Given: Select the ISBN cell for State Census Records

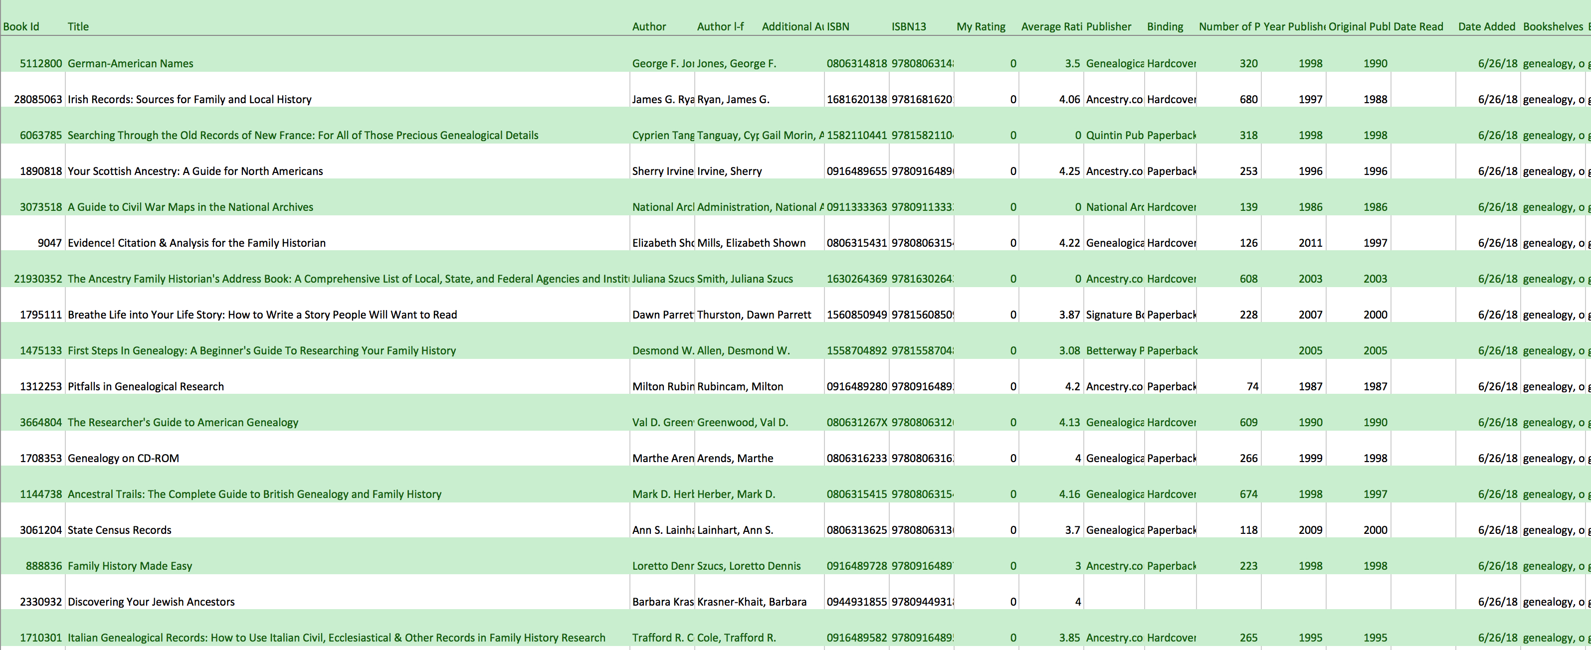Looking at the screenshot, I should [857, 530].
